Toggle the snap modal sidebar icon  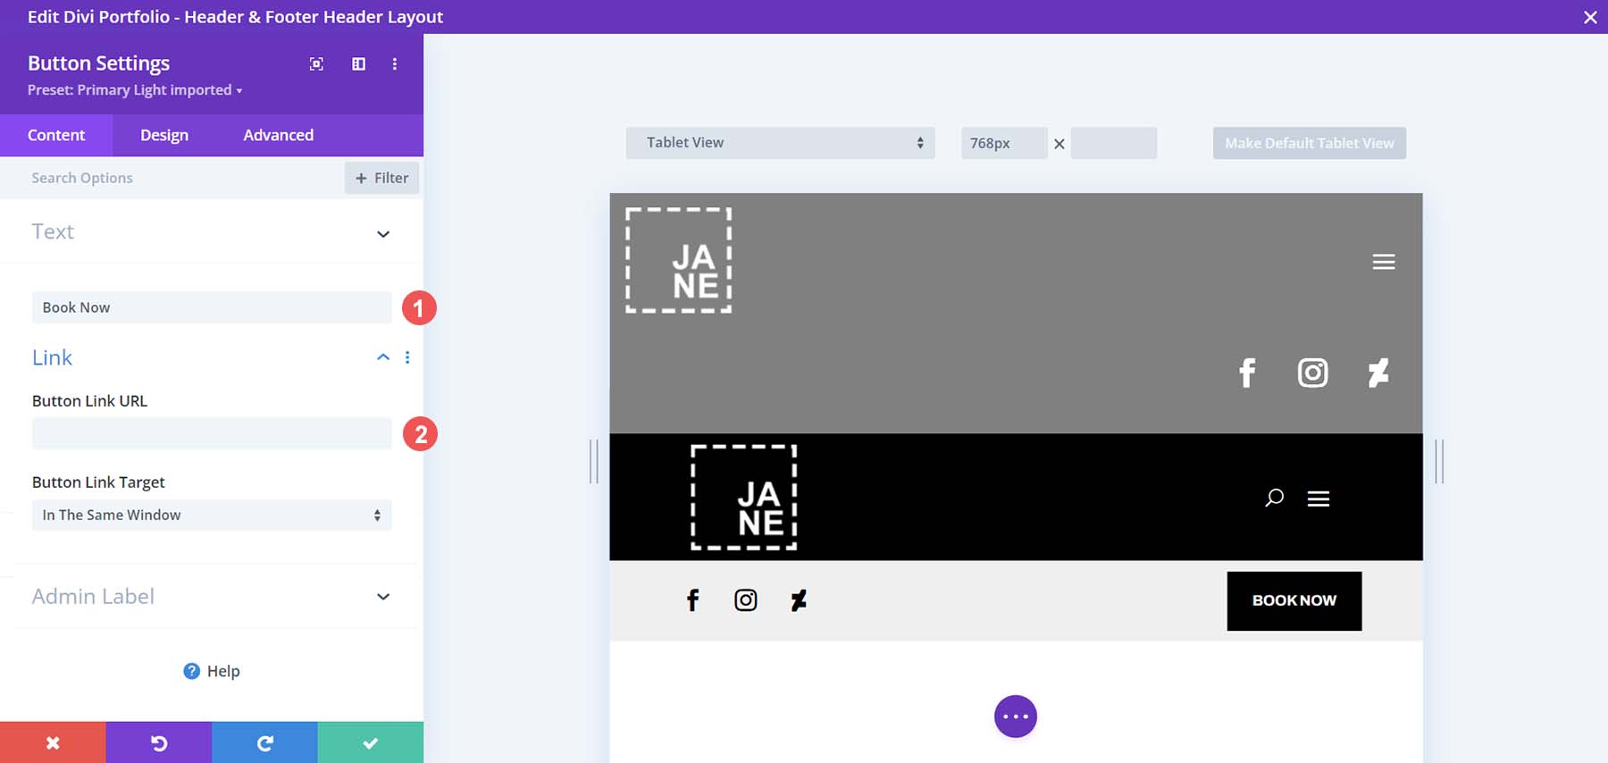click(358, 63)
